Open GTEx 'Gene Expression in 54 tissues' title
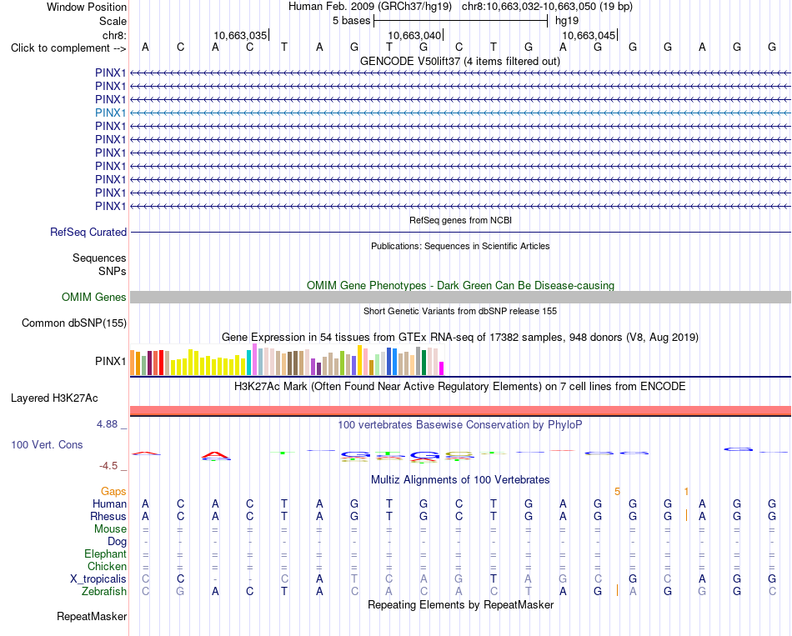Image resolution: width=792 pixels, height=636 pixels. pos(460,337)
